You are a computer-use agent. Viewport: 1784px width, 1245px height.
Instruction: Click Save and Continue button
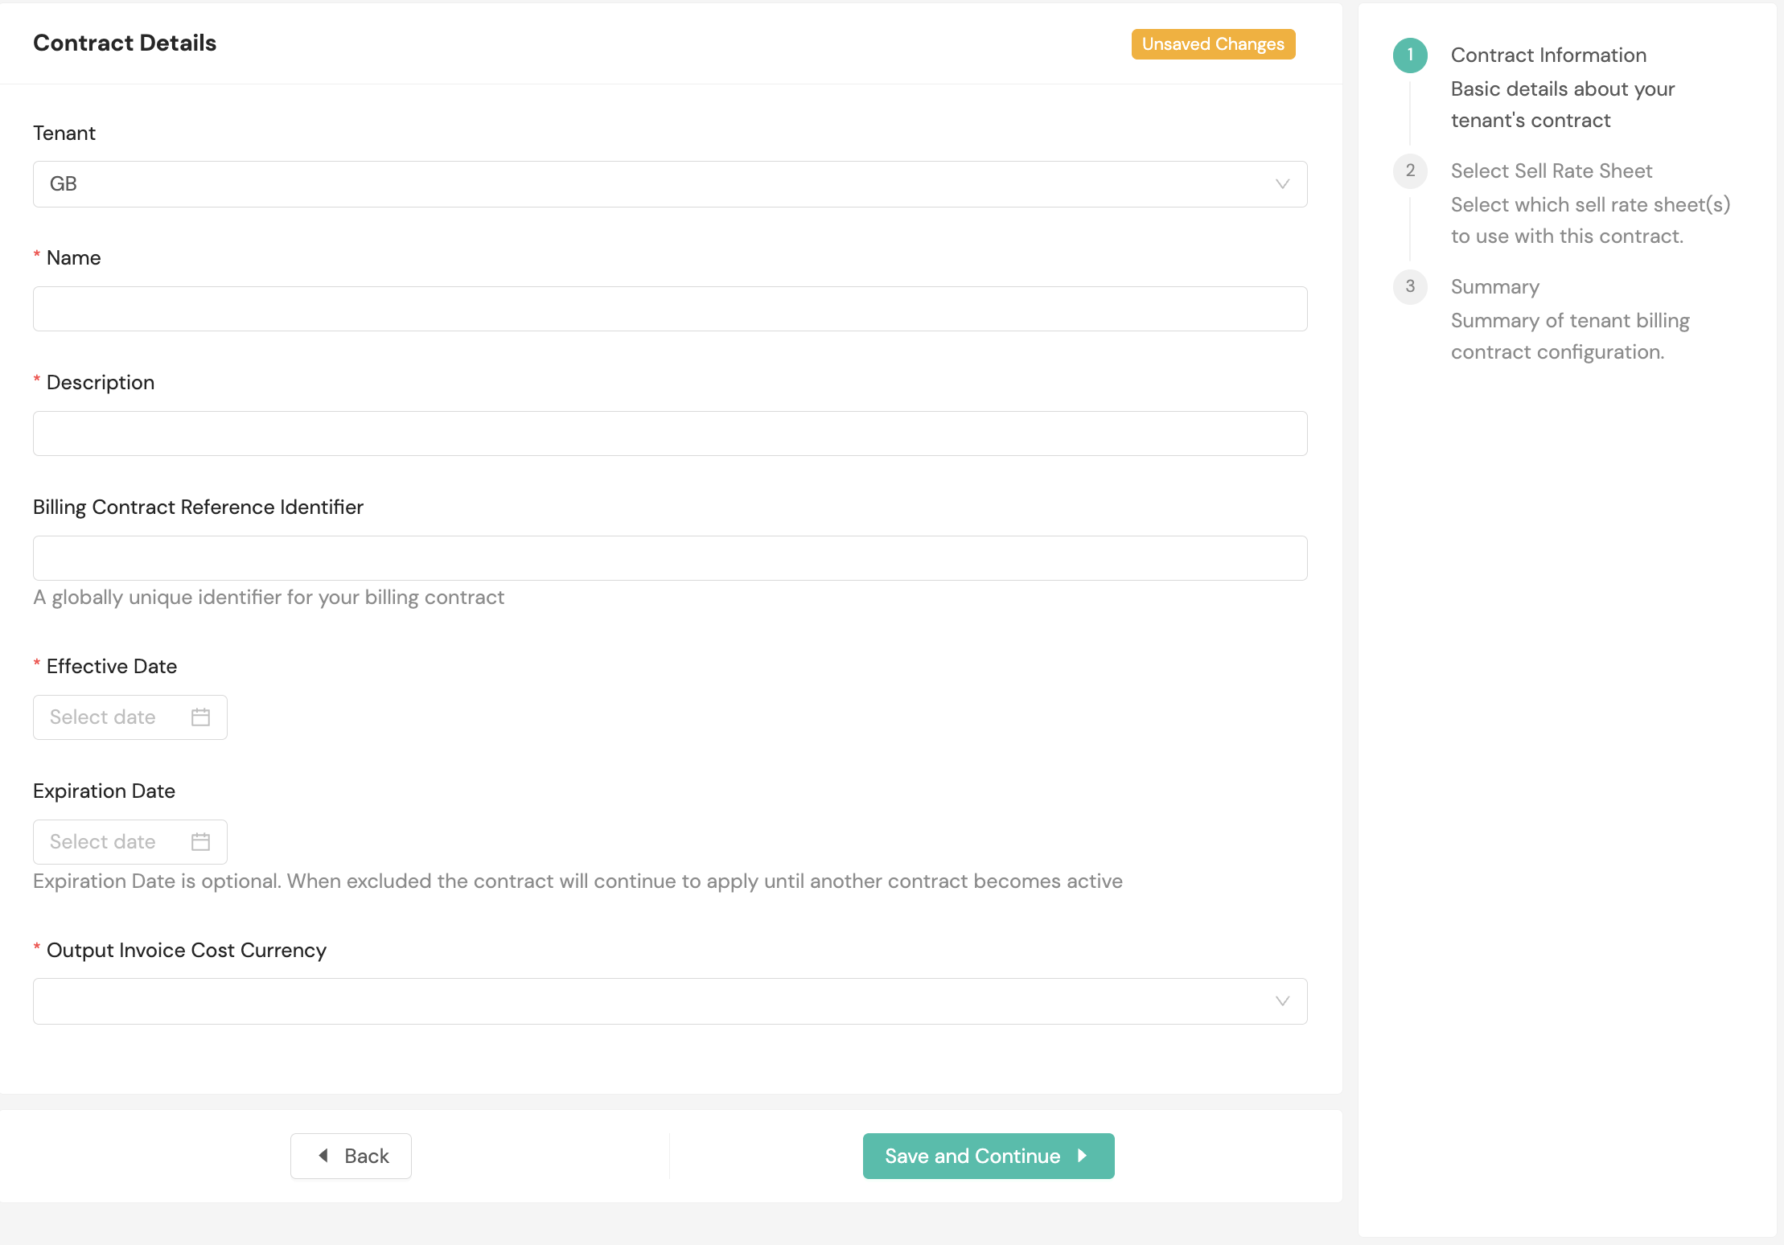tap(988, 1156)
